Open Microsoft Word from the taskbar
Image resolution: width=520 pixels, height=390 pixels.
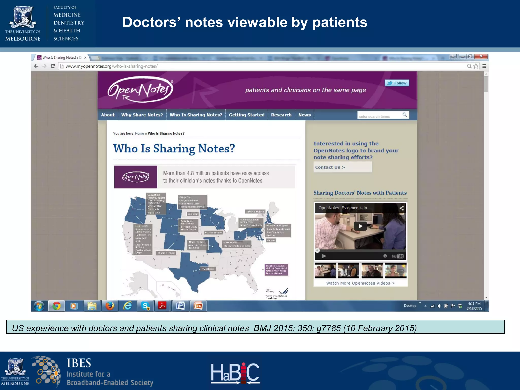[181, 306]
